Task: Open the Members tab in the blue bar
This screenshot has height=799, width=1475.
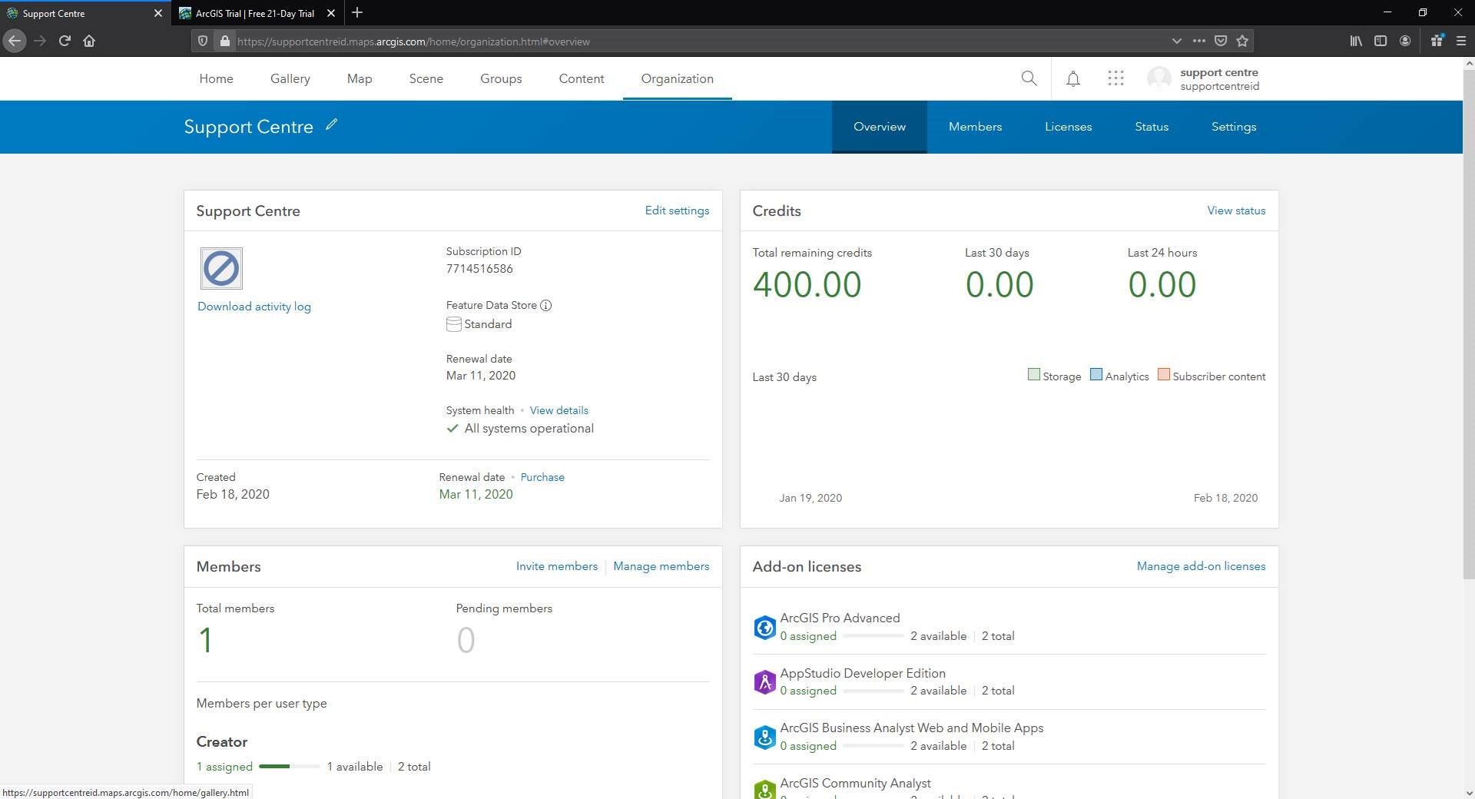Action: tap(975, 127)
